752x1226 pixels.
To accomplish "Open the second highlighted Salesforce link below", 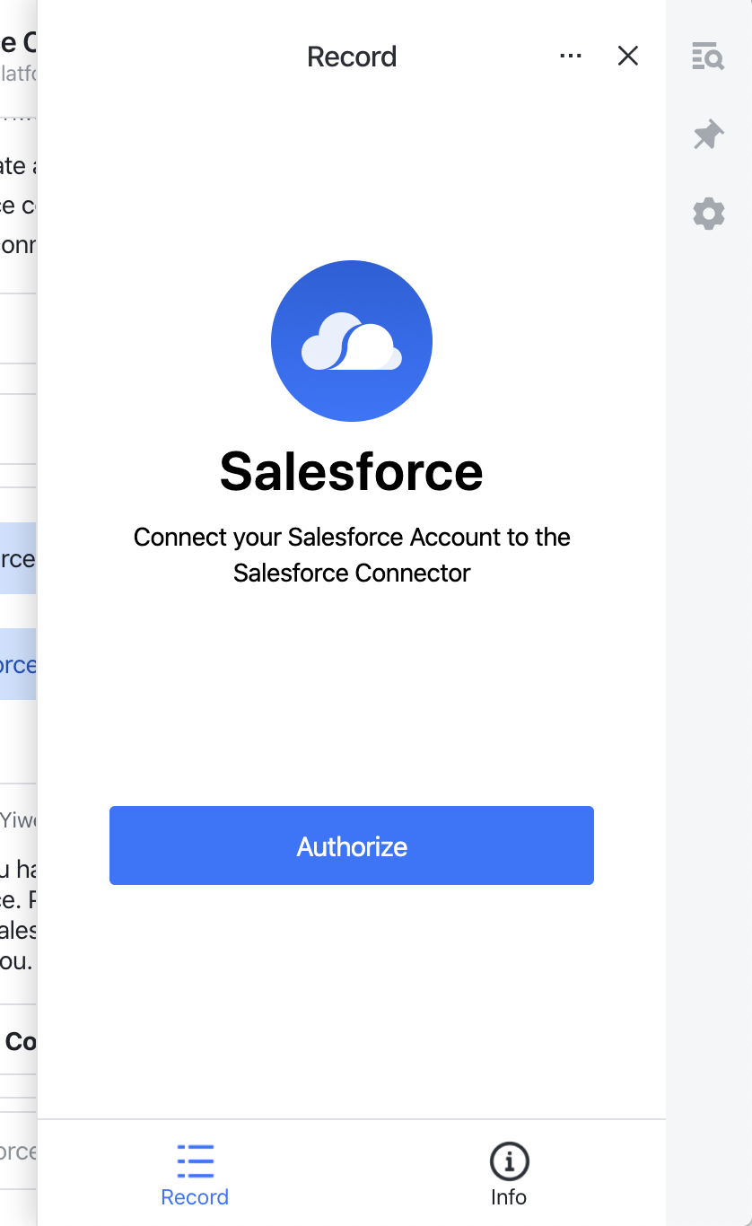I will tap(18, 664).
